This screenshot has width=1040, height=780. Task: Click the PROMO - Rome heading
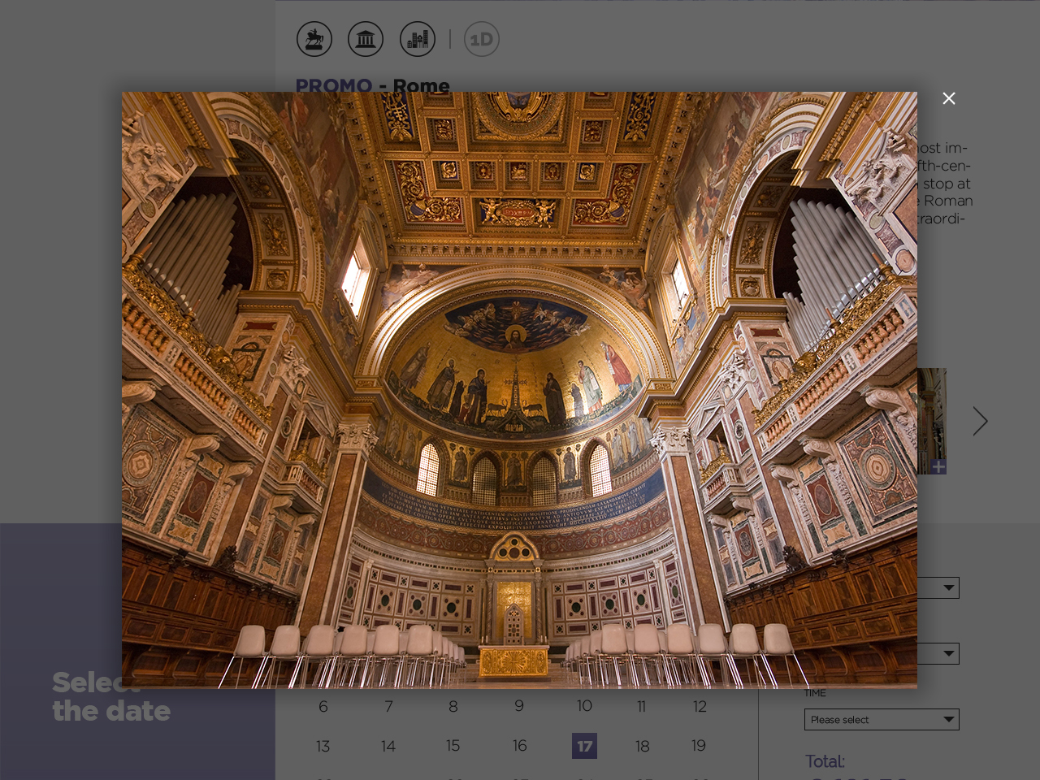(372, 84)
